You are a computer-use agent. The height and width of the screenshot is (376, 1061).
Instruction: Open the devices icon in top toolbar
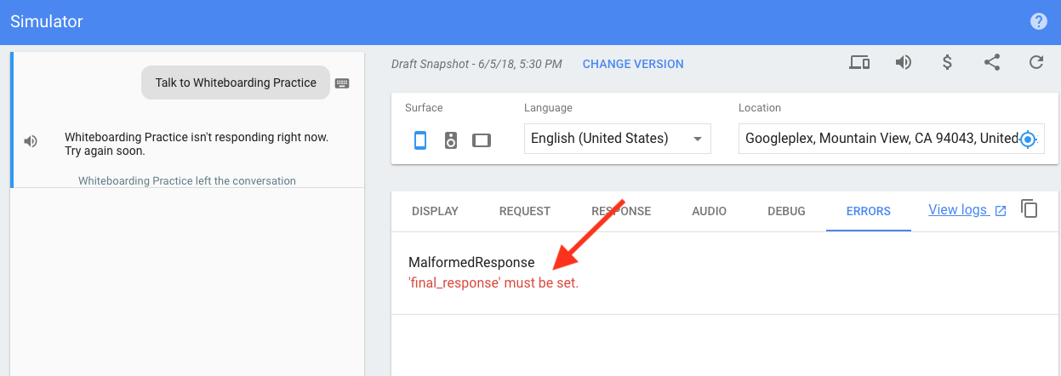(859, 62)
